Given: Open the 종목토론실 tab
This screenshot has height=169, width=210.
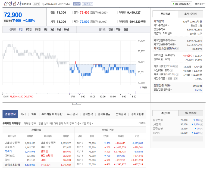Looking at the screenshot, I should [104, 114].
